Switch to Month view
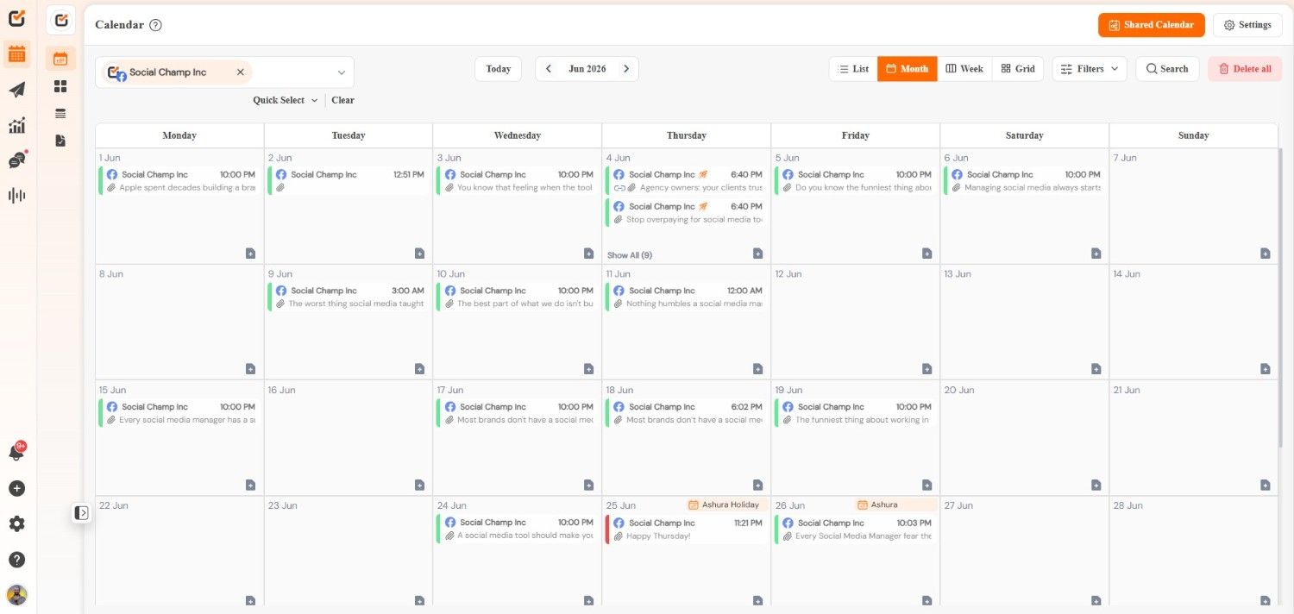Screen dimensions: 1294x614 (907, 69)
